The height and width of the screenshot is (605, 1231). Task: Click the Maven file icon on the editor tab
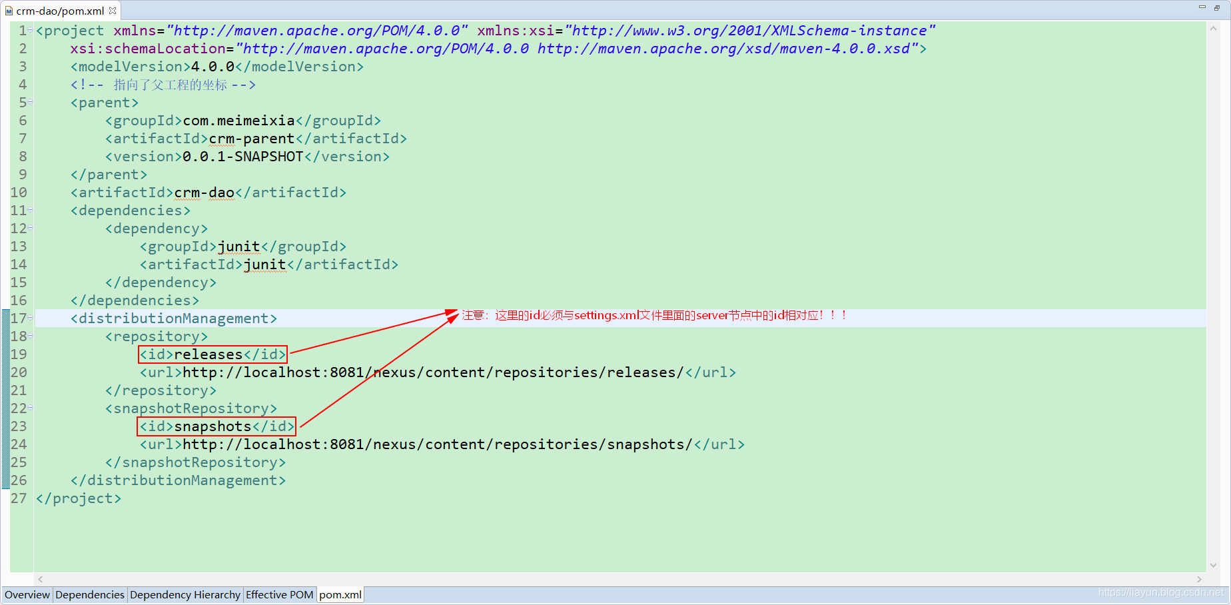(9, 11)
